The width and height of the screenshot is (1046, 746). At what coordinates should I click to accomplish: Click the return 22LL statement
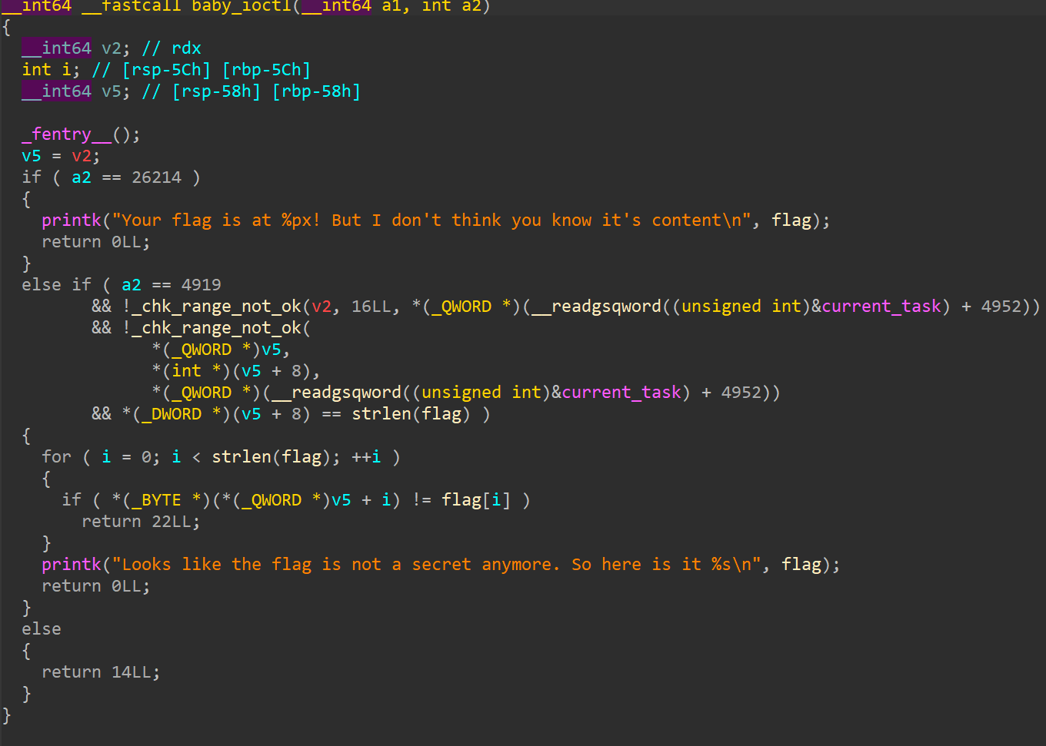[x=141, y=522]
